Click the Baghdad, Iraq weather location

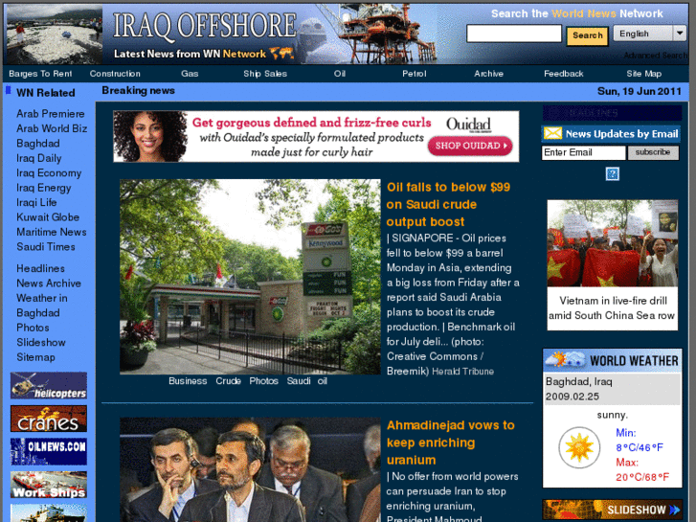(x=579, y=381)
